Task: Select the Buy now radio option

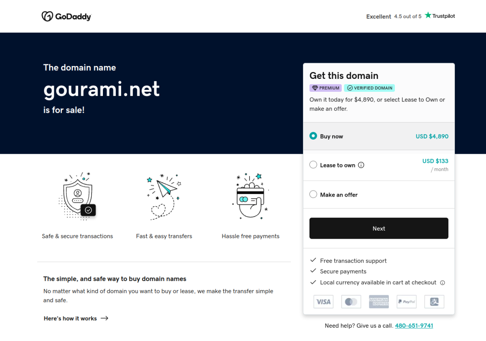Action: 313,136
